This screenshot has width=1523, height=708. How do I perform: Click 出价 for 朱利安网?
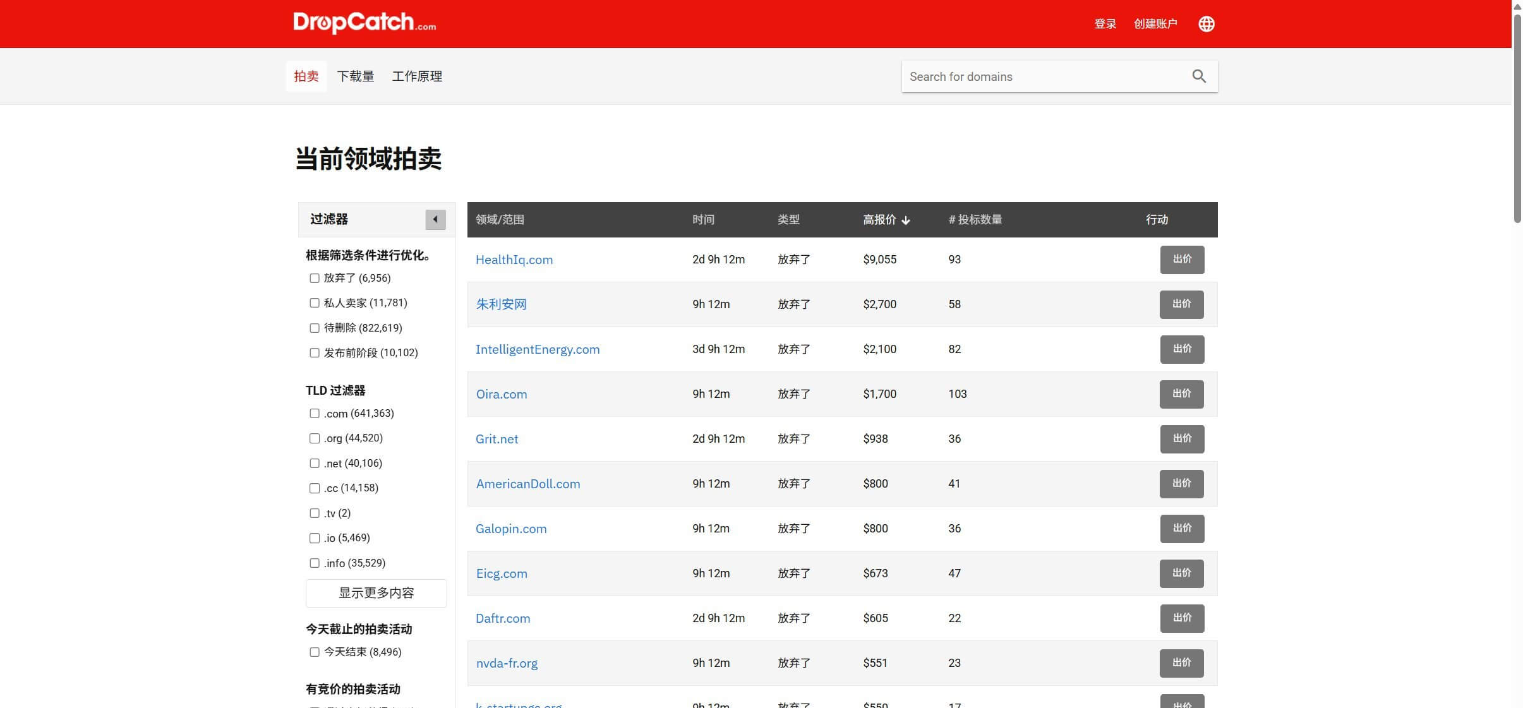(x=1182, y=304)
